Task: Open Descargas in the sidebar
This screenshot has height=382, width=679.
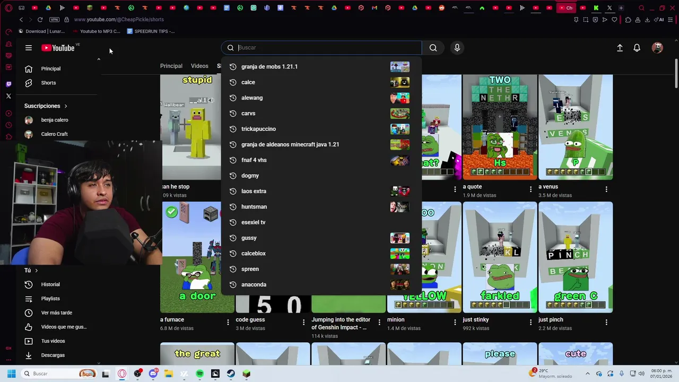Action: [x=53, y=355]
